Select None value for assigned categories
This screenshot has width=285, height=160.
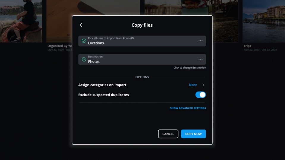[x=193, y=85]
